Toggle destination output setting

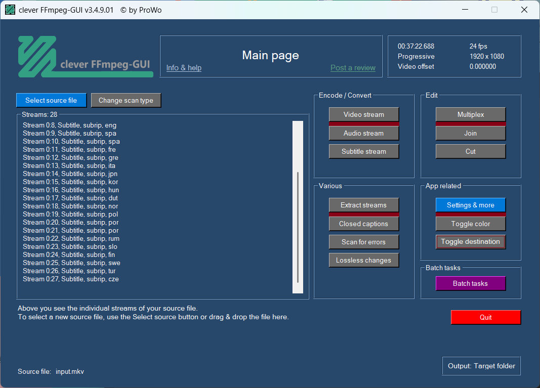coord(470,242)
